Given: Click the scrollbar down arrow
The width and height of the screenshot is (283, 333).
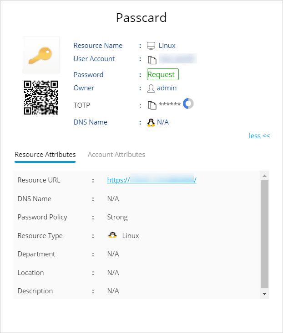Looking at the screenshot, I should click(x=264, y=294).
